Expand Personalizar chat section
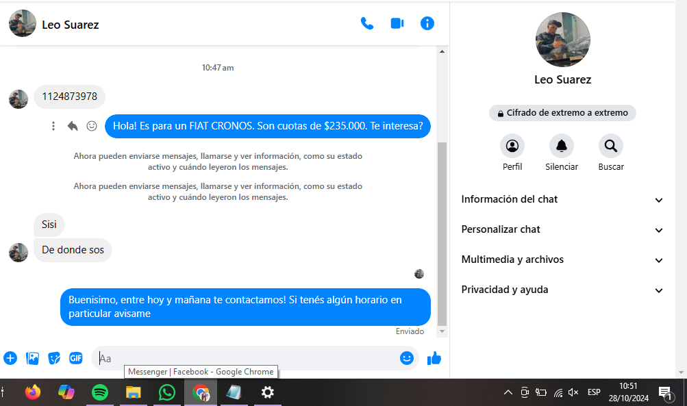This screenshot has width=687, height=406. (562, 230)
